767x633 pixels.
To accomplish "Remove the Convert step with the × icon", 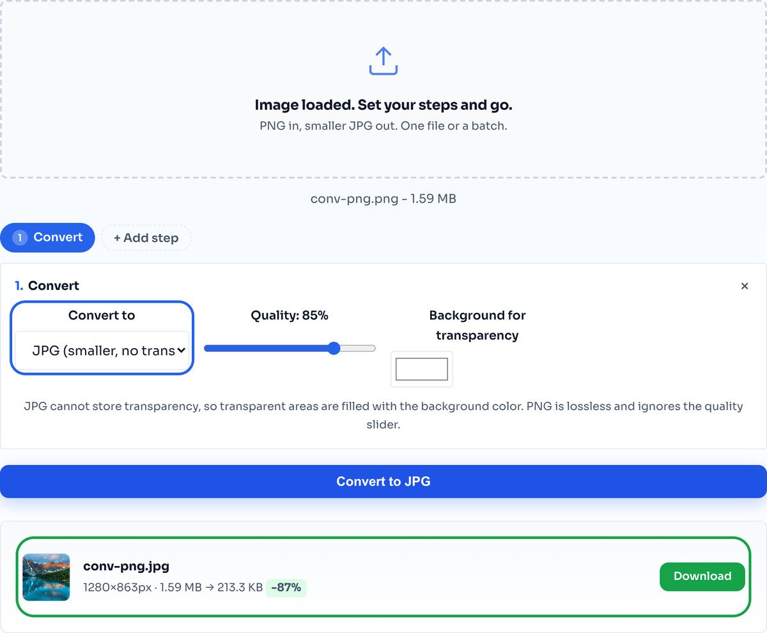I will pyautogui.click(x=745, y=286).
